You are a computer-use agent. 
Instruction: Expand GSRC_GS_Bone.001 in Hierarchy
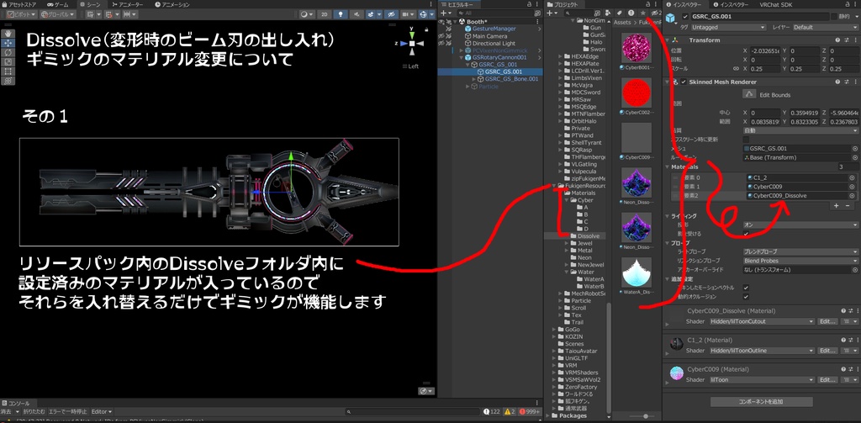click(x=474, y=79)
